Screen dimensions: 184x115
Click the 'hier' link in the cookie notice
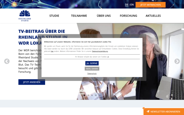pos(52,51)
